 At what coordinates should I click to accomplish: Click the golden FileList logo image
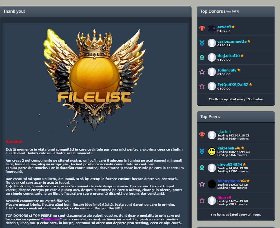pos(95,80)
